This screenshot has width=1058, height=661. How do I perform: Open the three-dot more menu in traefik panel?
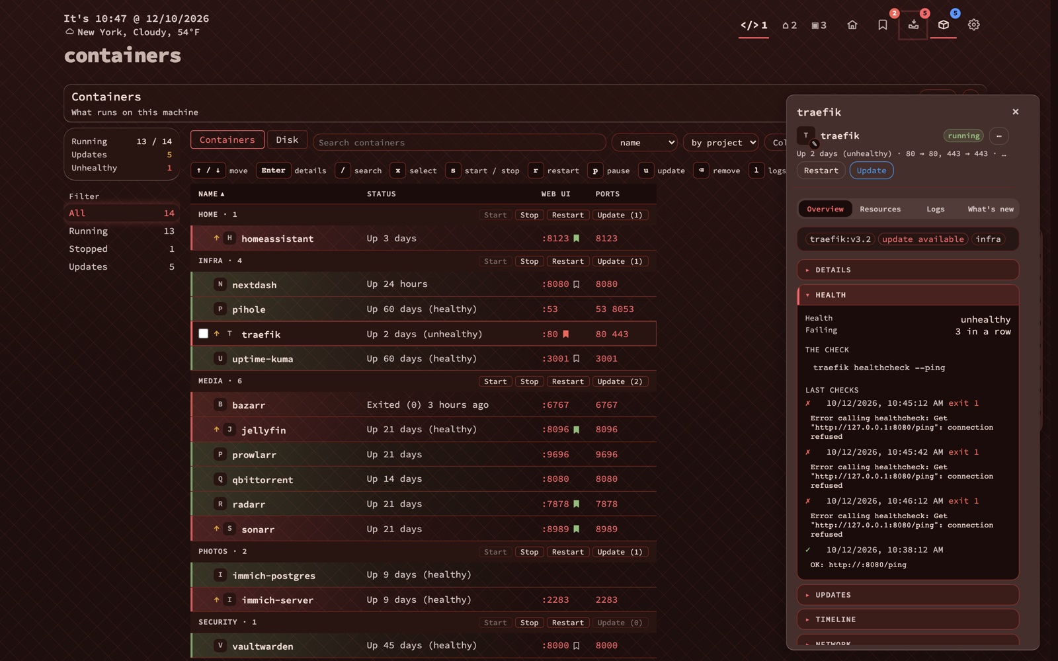(999, 136)
